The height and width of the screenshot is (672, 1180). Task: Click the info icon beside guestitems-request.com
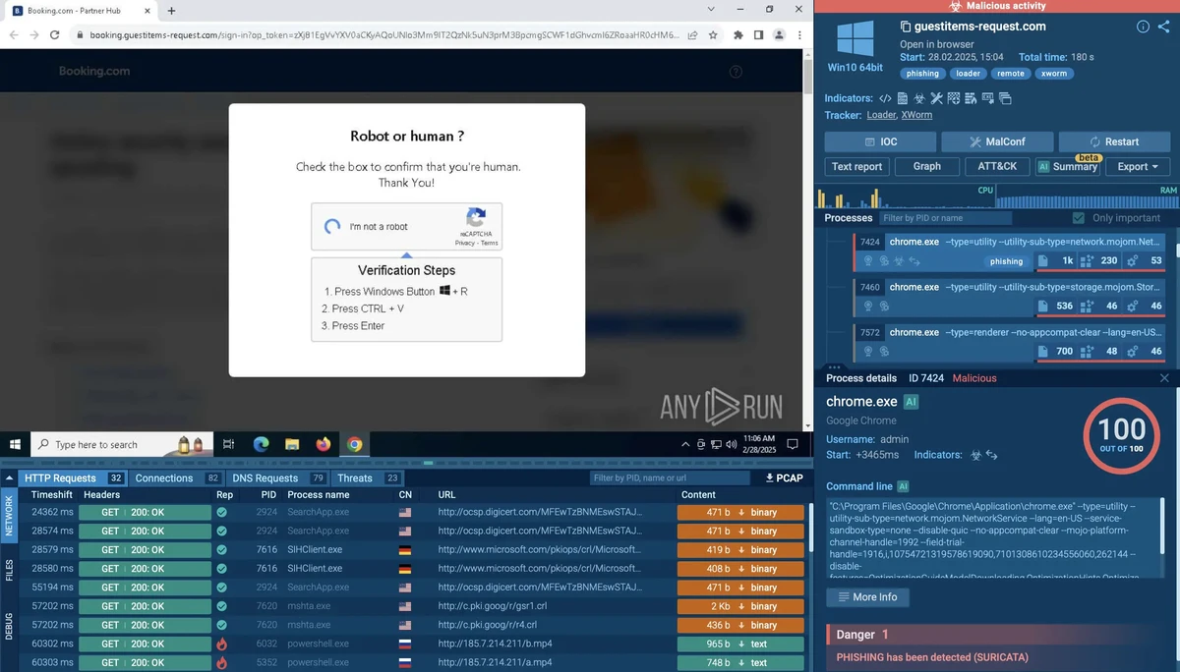click(x=1143, y=27)
